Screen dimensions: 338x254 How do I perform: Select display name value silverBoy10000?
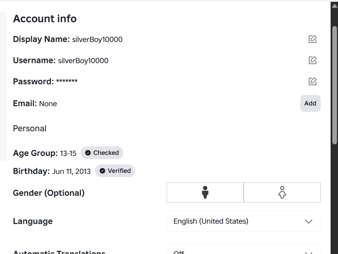97,40
